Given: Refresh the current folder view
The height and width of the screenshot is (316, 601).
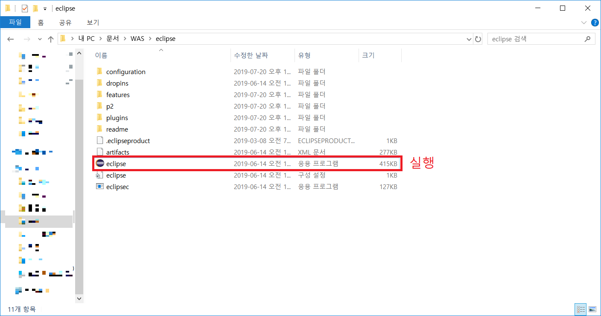Looking at the screenshot, I should [478, 39].
